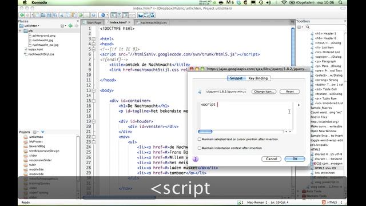Click the arrow button beside snippet text area

(x=299, y=105)
